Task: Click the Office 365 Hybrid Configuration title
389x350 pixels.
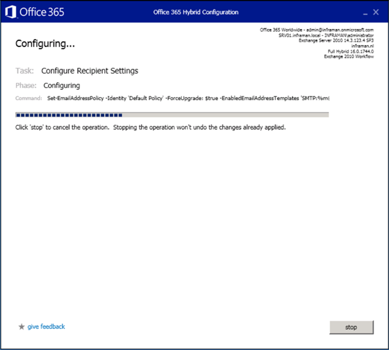Action: pyautogui.click(x=195, y=12)
